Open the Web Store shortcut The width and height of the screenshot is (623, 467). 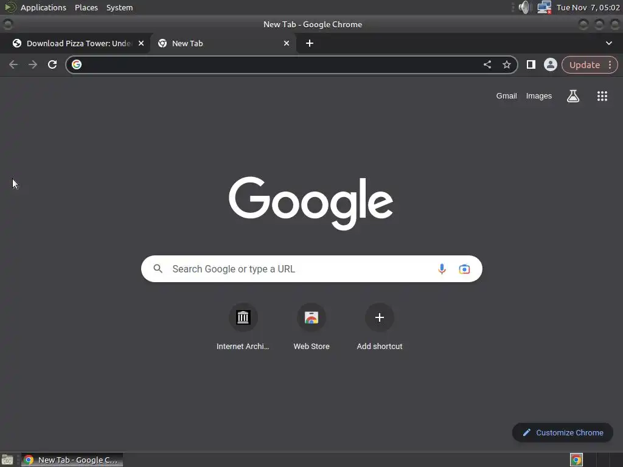(x=311, y=328)
